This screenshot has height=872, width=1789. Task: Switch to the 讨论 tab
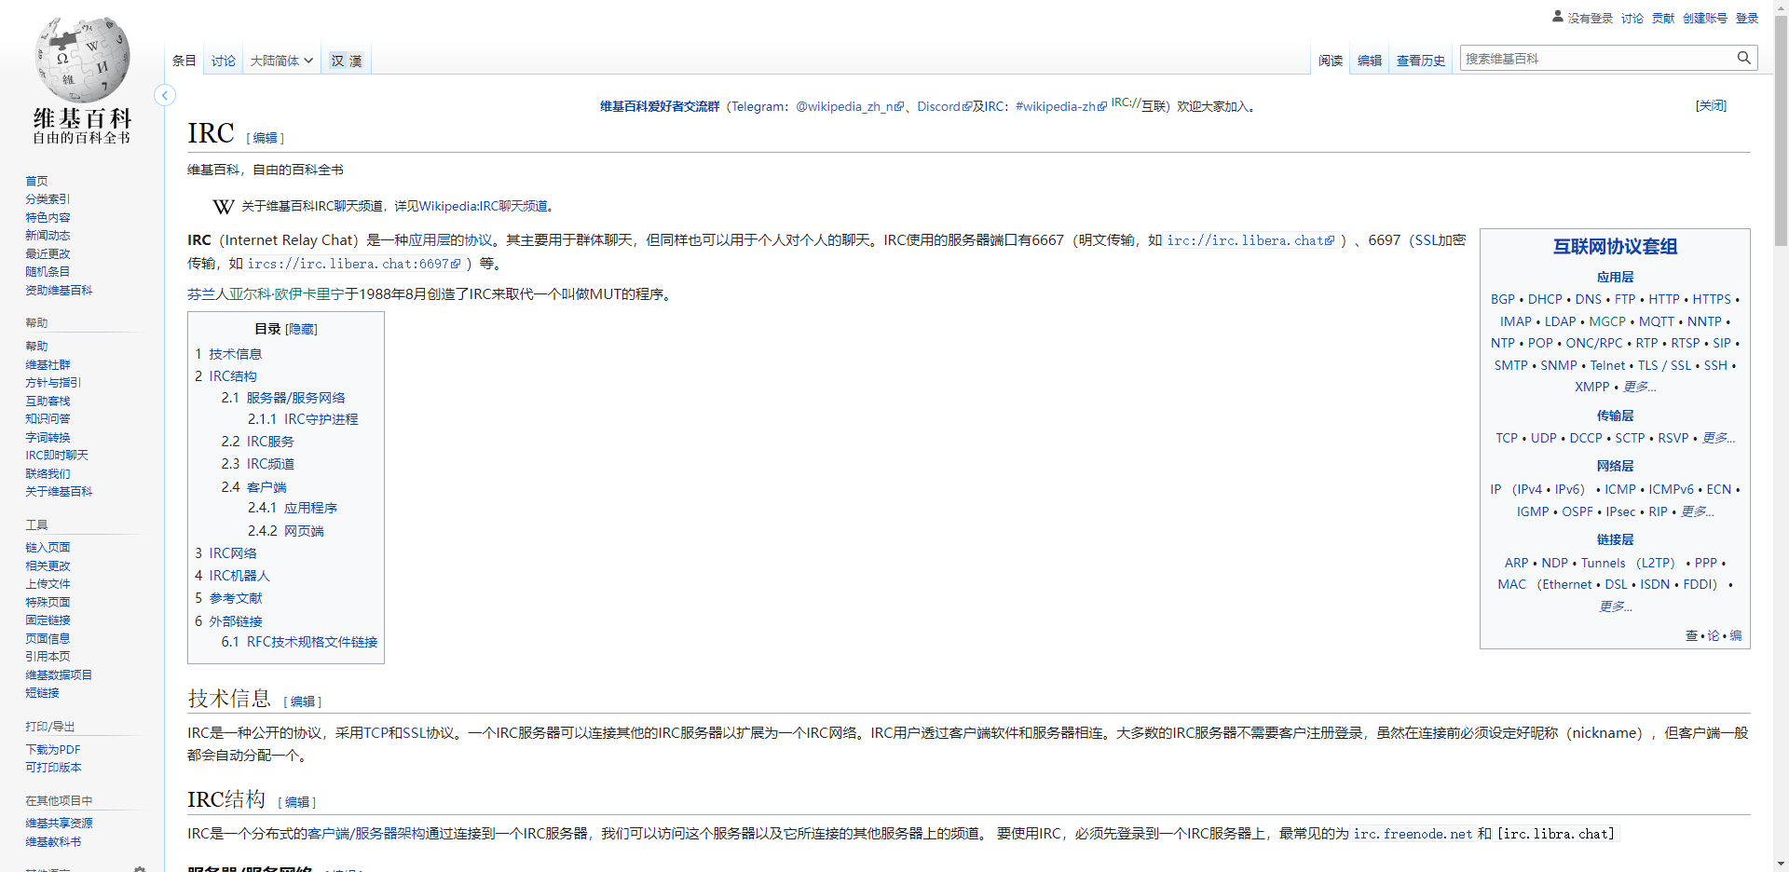pos(224,61)
